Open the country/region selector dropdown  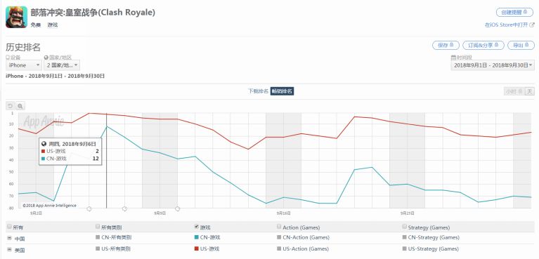tap(62, 65)
